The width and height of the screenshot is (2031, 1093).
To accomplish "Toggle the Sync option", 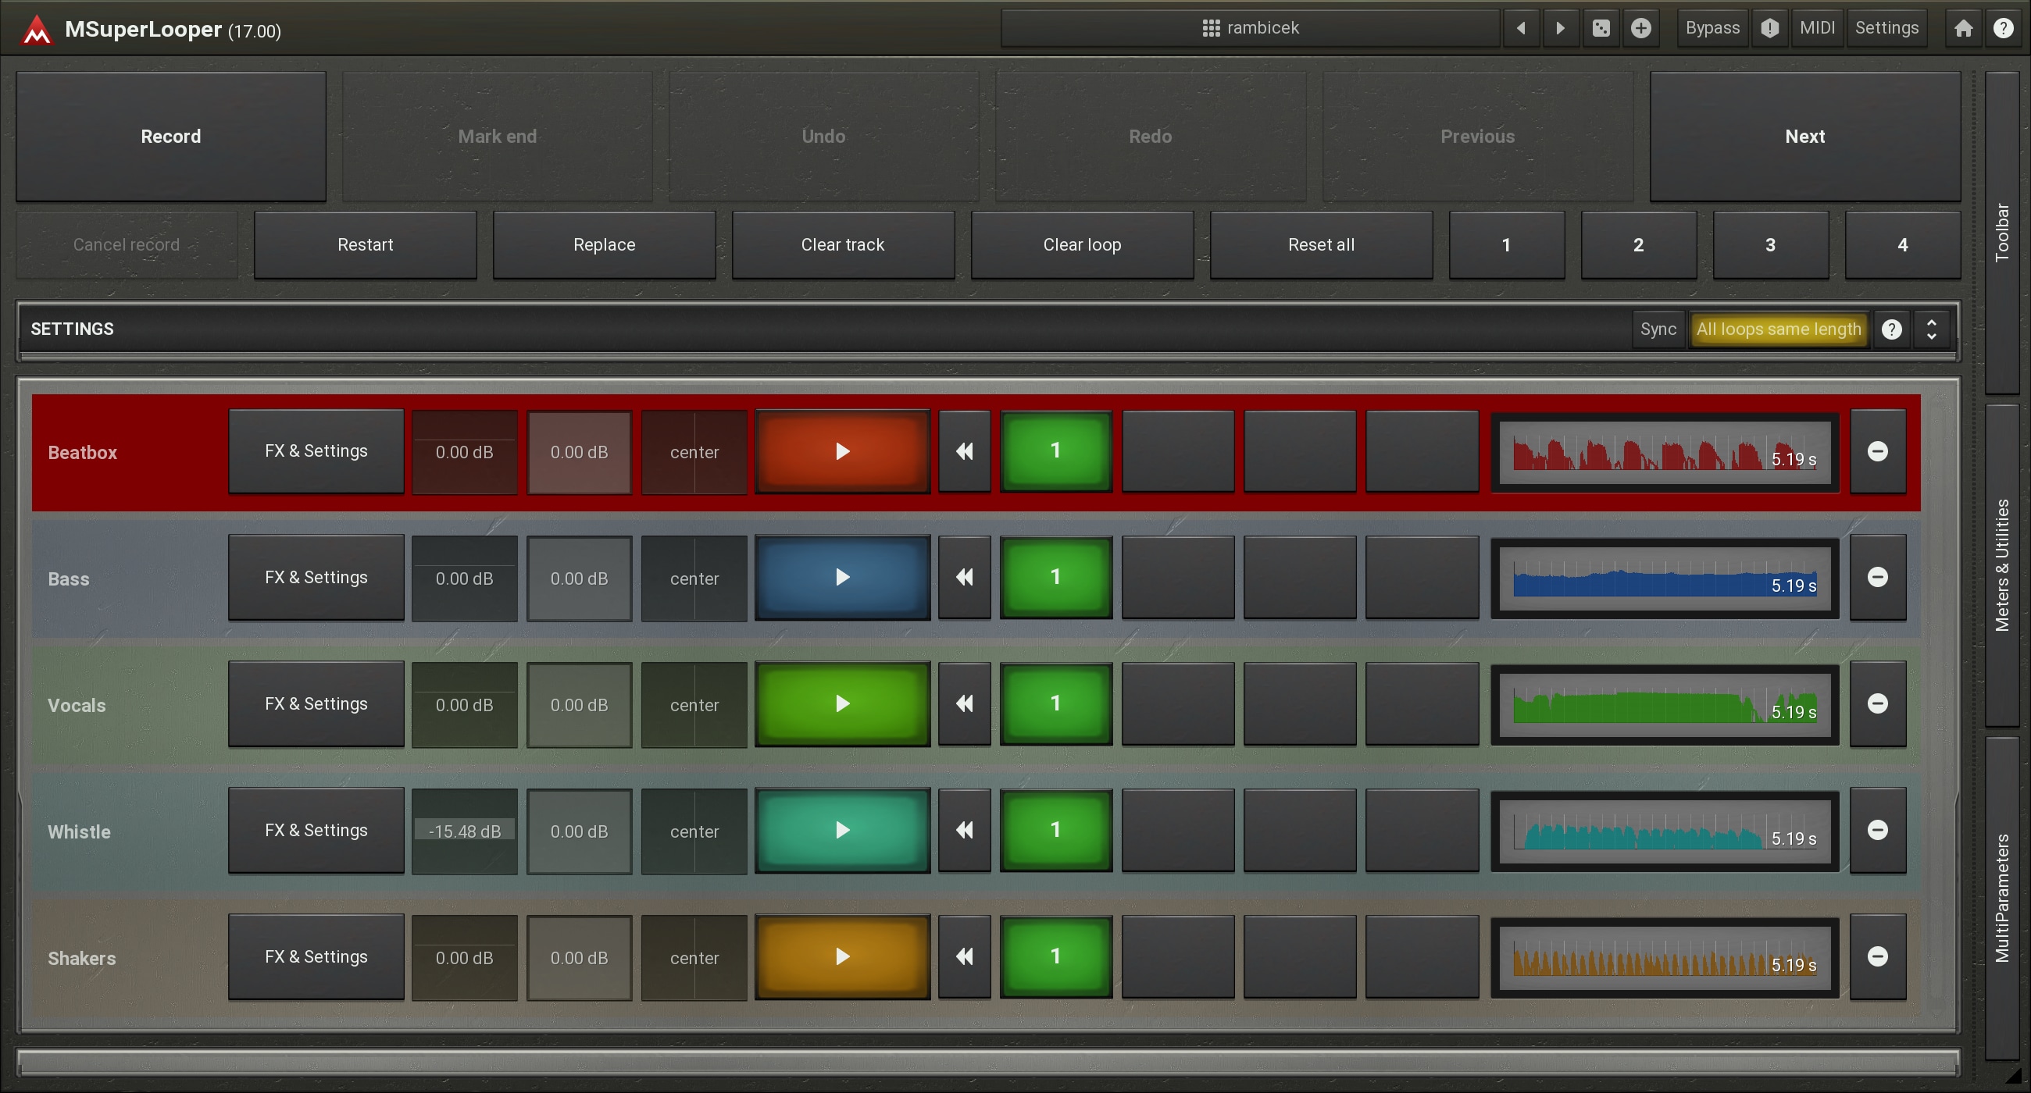I will [1658, 329].
